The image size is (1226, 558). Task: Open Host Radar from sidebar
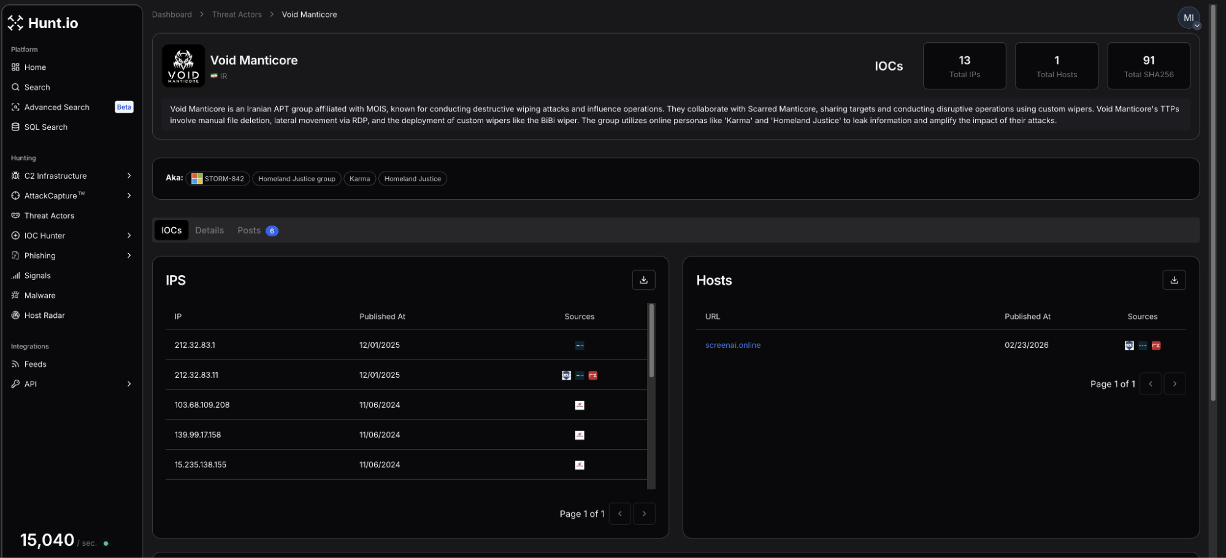coord(44,315)
